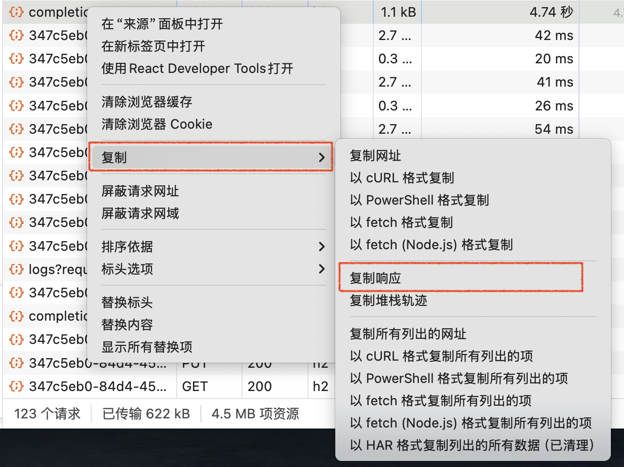624x467 pixels.
Task: Click the 26 ms time cell
Action: (x=554, y=105)
